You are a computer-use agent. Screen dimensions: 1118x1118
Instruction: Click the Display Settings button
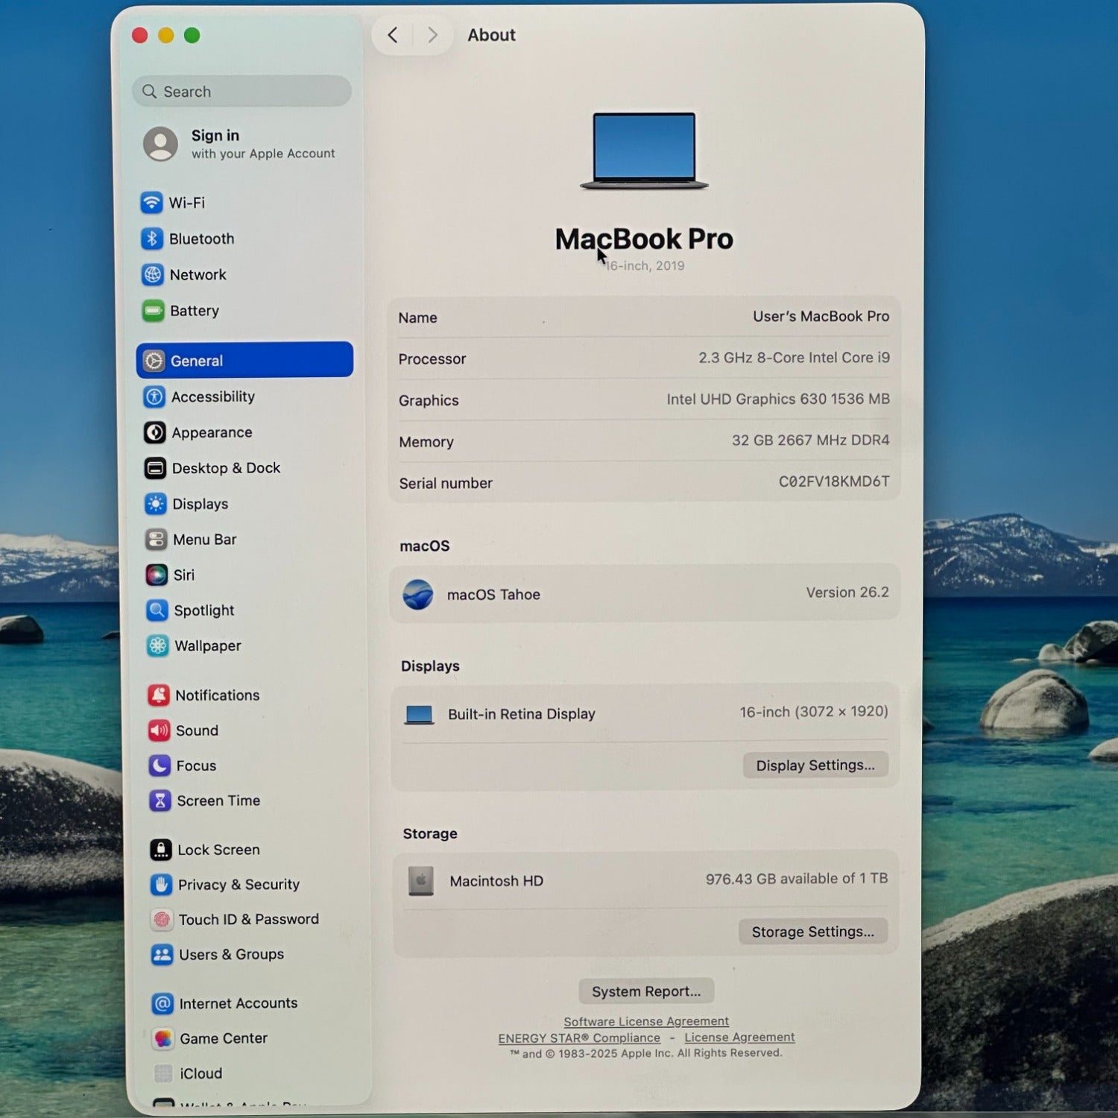click(815, 765)
